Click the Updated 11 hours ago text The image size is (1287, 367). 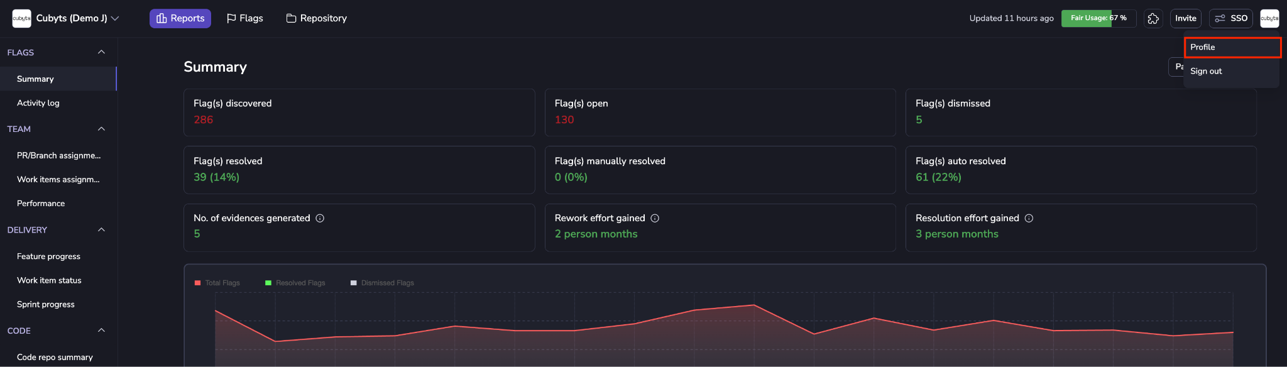pyautogui.click(x=1011, y=18)
